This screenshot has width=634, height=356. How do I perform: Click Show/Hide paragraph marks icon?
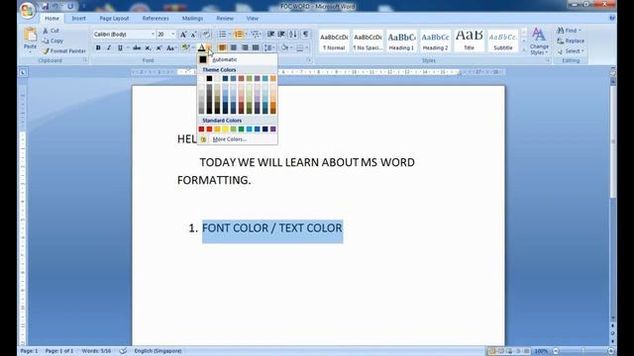(x=306, y=35)
